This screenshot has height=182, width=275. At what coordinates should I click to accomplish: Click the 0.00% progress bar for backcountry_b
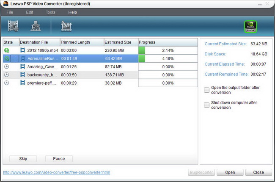point(168,75)
